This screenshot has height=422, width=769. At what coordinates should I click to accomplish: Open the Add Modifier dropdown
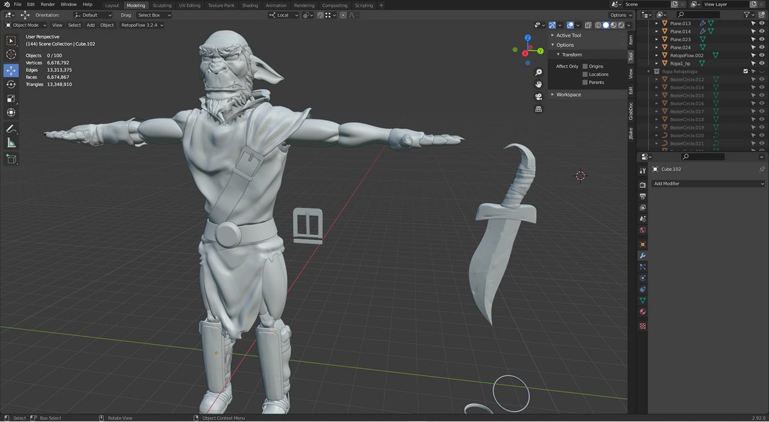pos(707,184)
